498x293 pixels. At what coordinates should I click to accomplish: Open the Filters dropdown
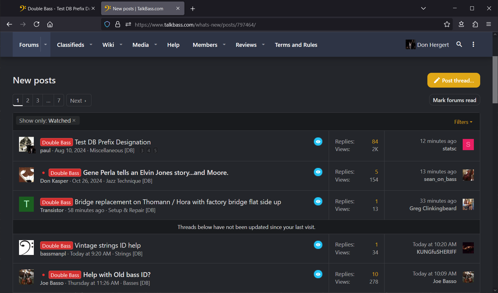coord(463,122)
